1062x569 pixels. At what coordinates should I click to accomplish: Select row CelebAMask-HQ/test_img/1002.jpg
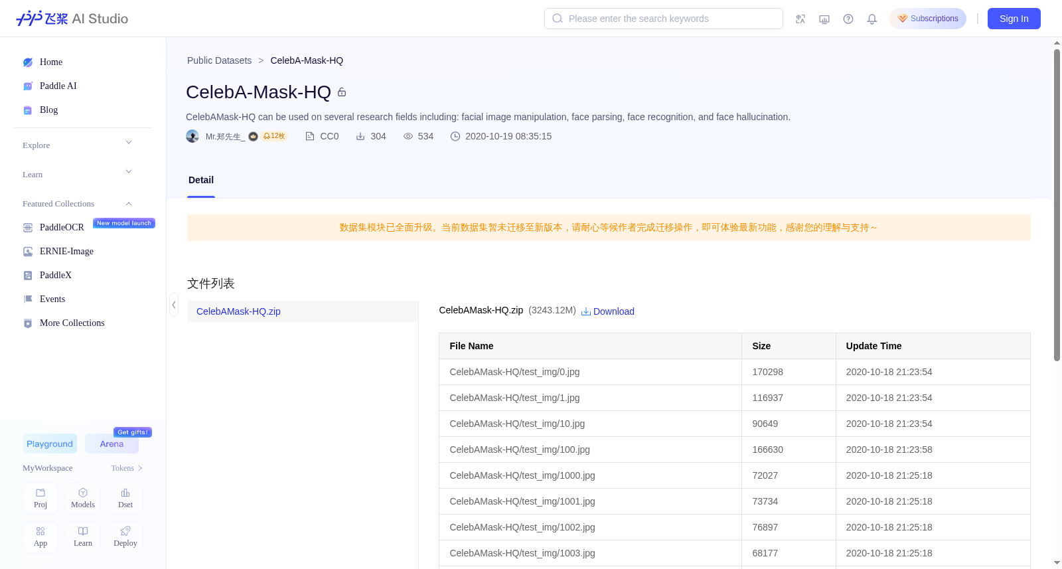735,527
